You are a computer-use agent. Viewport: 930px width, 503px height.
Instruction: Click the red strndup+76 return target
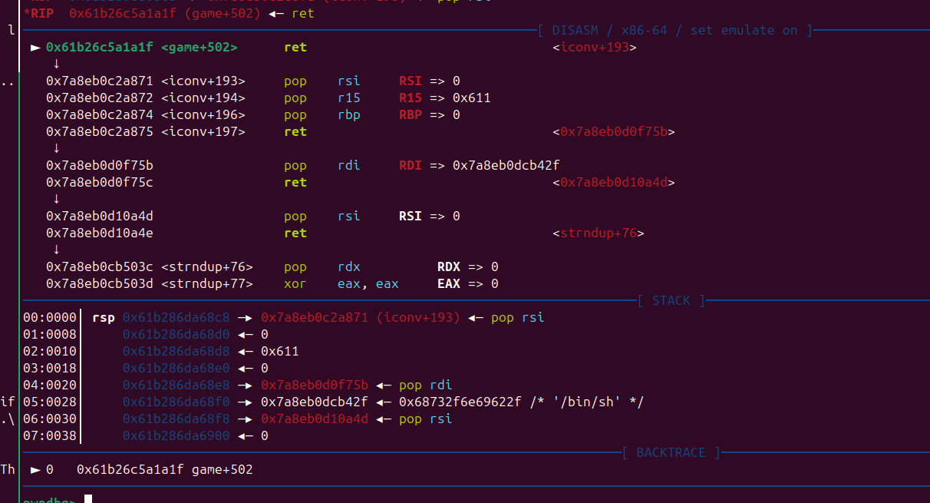(598, 233)
